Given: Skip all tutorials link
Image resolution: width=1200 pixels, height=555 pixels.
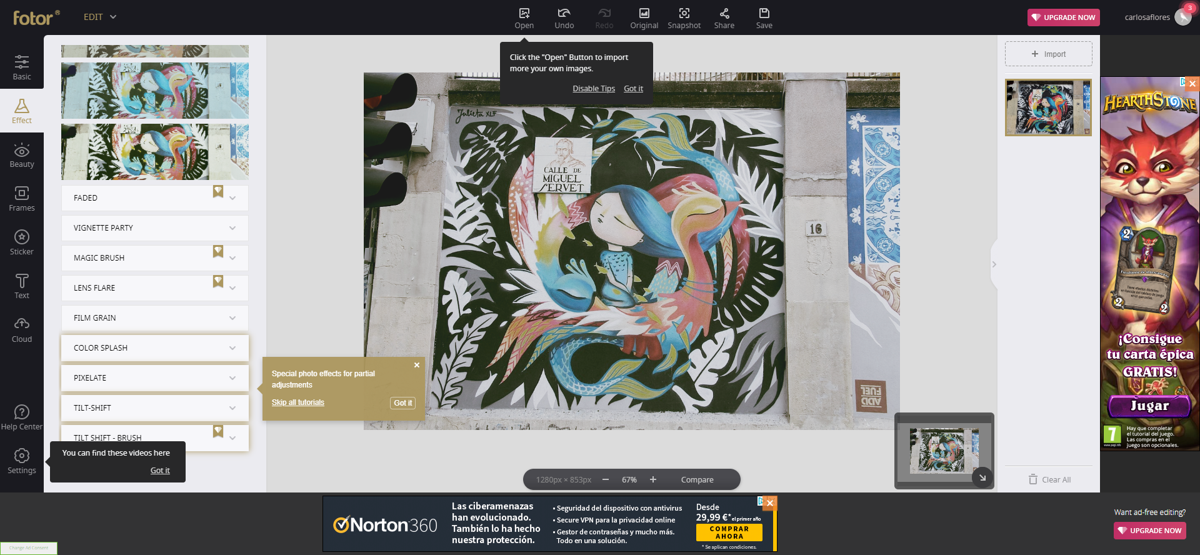Looking at the screenshot, I should [x=298, y=402].
